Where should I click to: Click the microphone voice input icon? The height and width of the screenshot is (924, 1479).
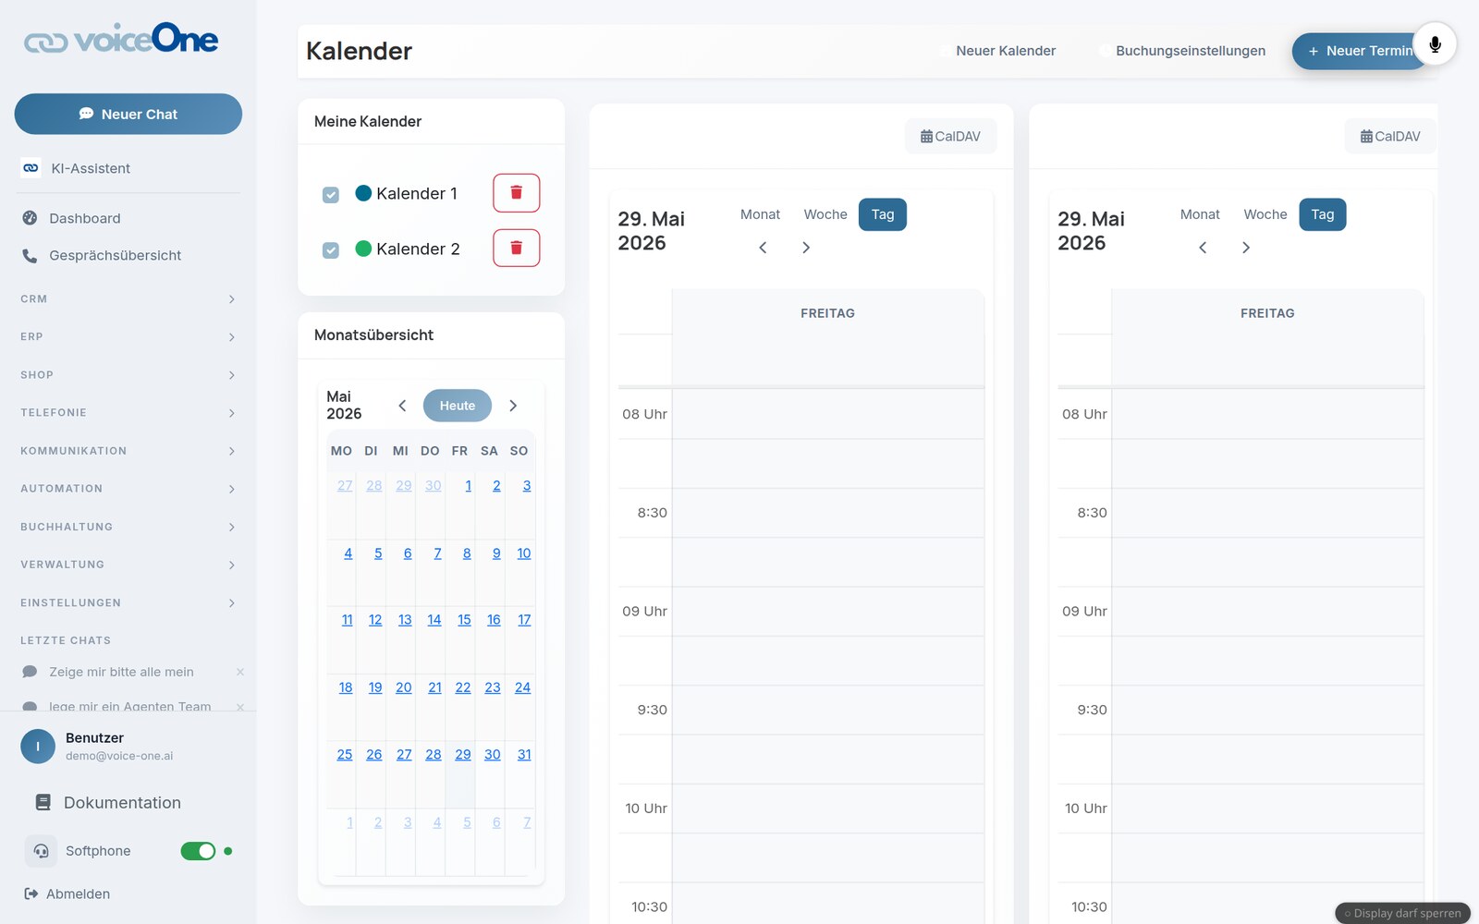1435,43
